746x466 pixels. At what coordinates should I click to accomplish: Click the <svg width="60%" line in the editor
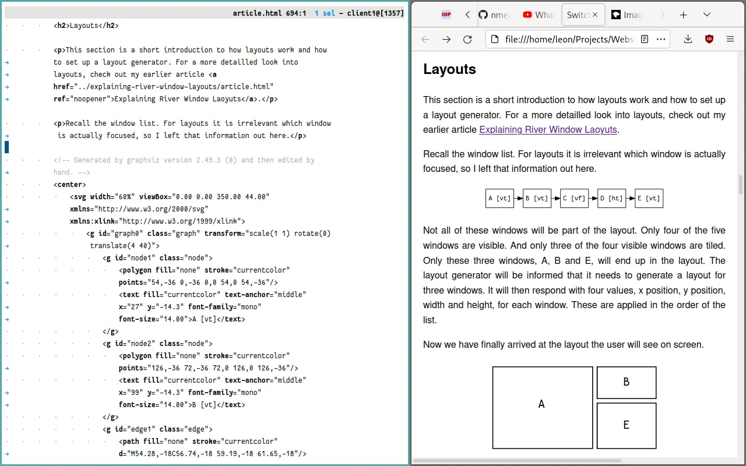170,197
